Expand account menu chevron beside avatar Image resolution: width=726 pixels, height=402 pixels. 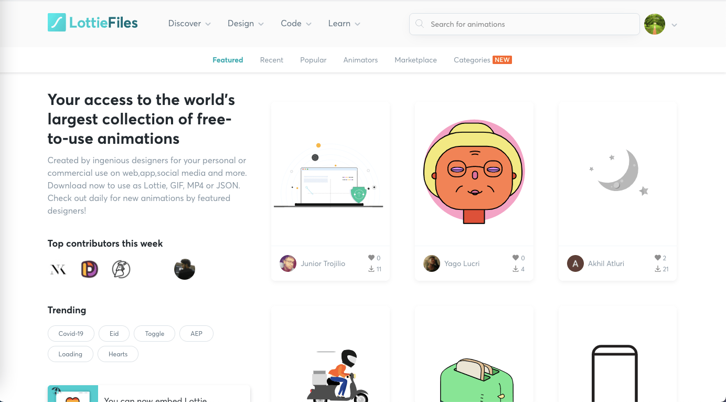point(675,25)
